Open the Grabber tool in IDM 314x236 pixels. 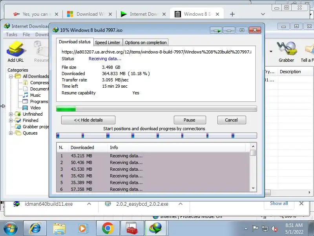286,52
